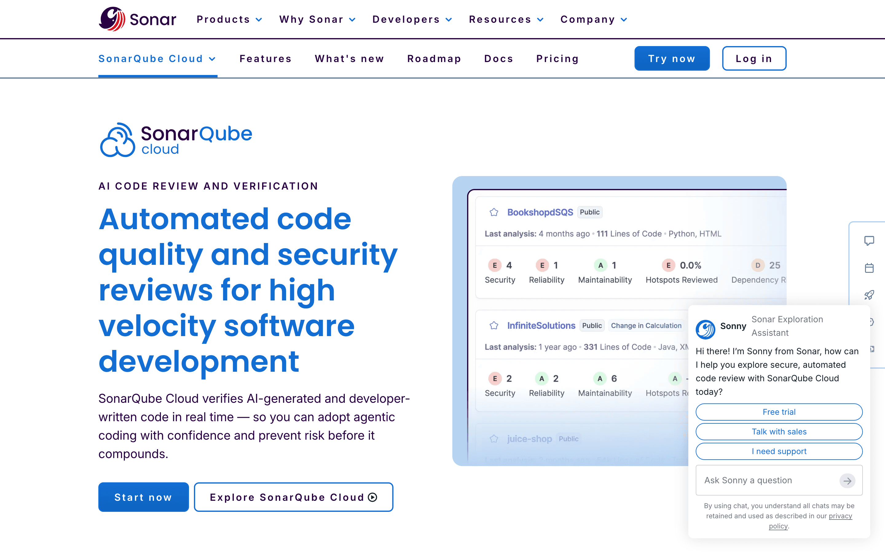Screen dimensions: 885x553
Task: Click the Try now button
Action: click(x=672, y=58)
